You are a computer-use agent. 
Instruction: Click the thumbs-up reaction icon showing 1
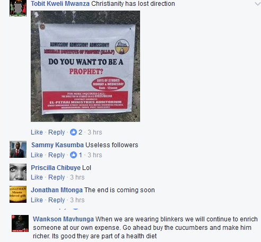[x=73, y=155]
